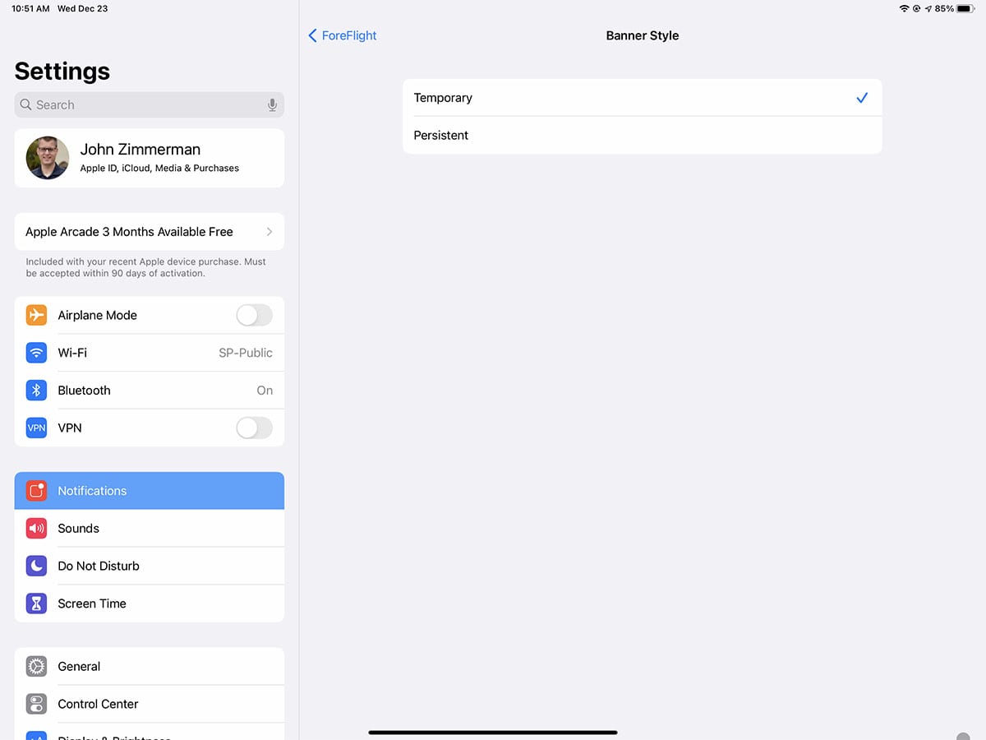Open Control Center settings icon
Screen dimensions: 986x740
coord(36,704)
